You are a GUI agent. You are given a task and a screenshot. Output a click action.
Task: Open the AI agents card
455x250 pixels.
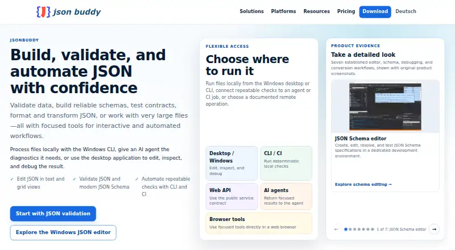pyautogui.click(x=286, y=197)
